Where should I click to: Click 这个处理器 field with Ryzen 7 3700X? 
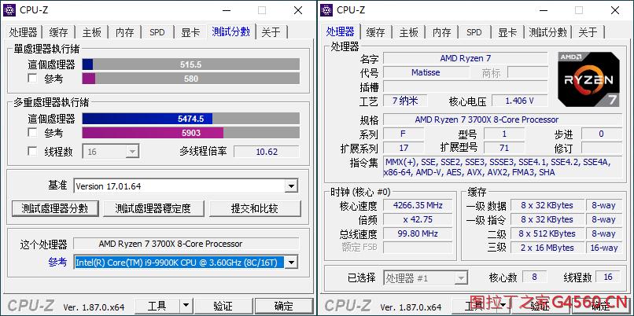click(x=186, y=244)
